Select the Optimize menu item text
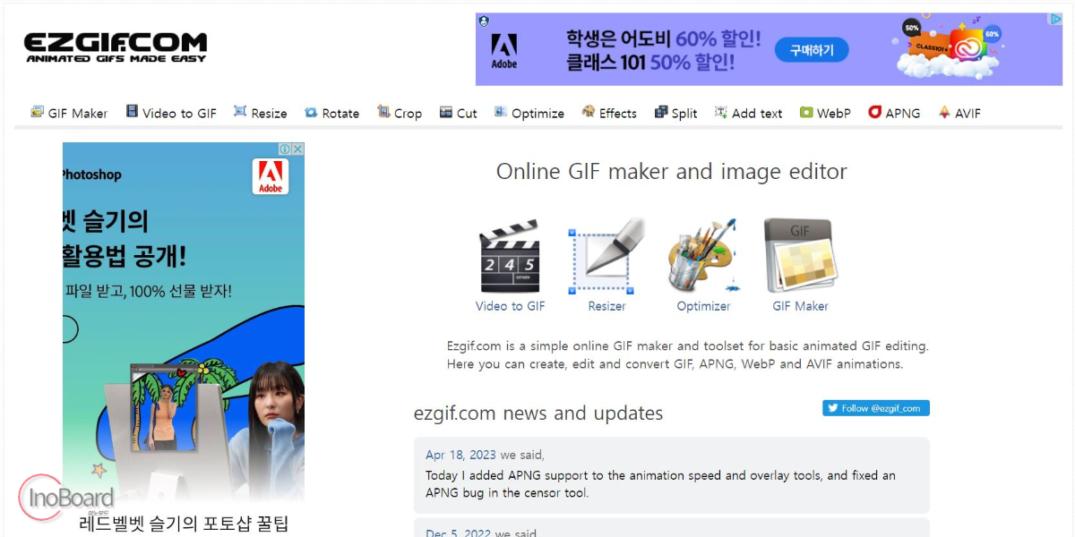 [537, 114]
